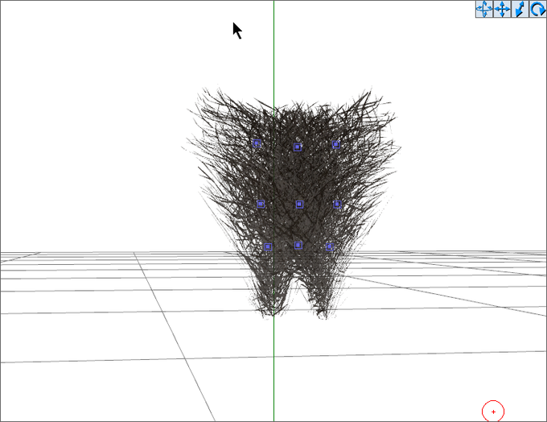Select the center hair control point
This screenshot has height=422, width=547.
tap(299, 205)
